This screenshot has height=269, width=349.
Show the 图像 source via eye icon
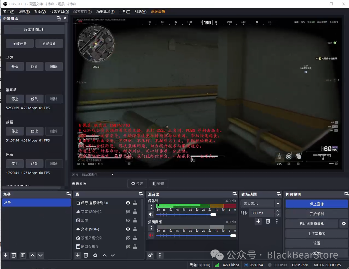pos(128,220)
